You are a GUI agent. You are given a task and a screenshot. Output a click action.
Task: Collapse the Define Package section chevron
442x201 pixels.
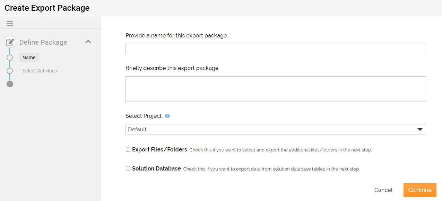pos(88,42)
